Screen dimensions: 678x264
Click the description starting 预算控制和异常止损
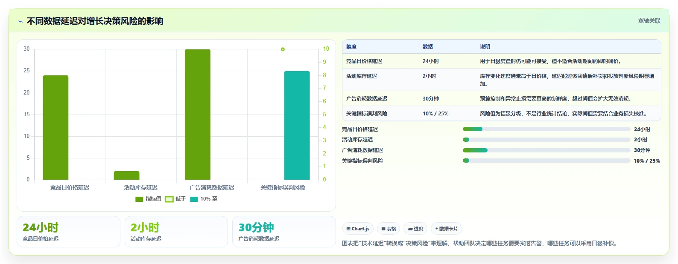coord(557,99)
